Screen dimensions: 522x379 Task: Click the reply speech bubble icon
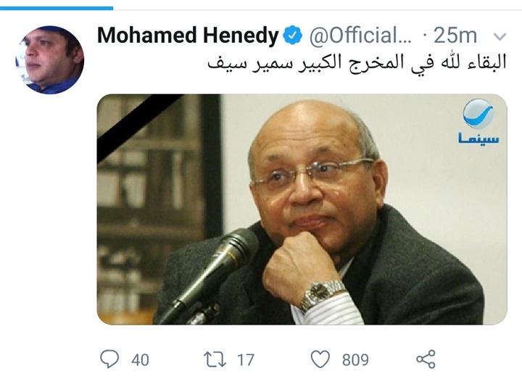click(x=109, y=359)
